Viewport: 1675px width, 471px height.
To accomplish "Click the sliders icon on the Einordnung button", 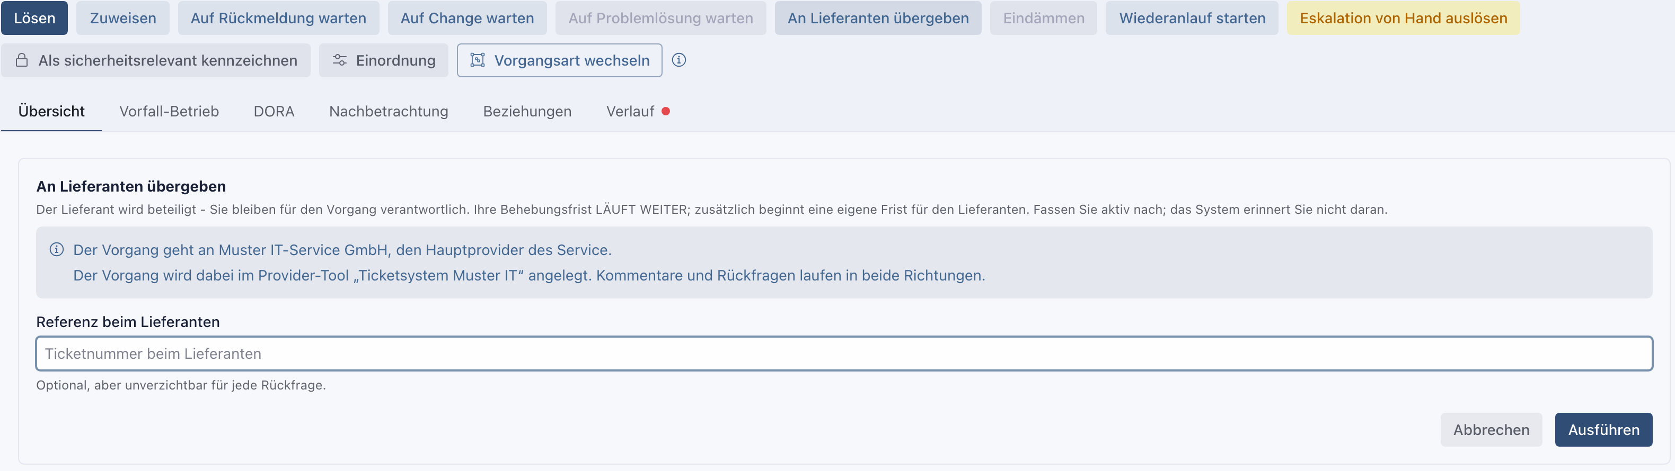I will pyautogui.click(x=339, y=60).
